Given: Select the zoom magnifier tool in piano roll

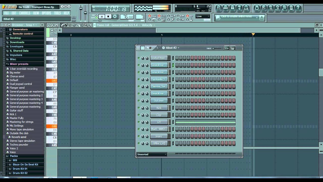Looking at the screenshot, I should tap(86, 25).
